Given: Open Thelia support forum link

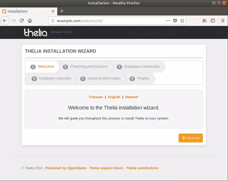Looking at the screenshot, I should coord(106,168).
